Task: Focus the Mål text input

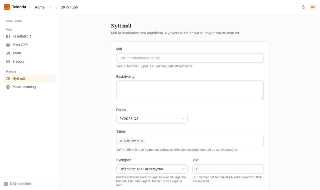Action: tap(190, 58)
